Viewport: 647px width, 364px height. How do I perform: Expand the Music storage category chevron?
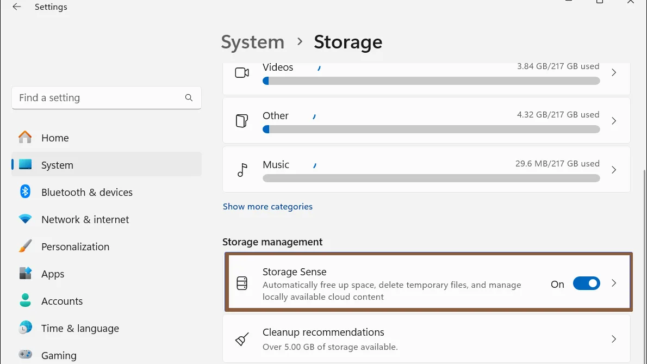click(x=614, y=170)
